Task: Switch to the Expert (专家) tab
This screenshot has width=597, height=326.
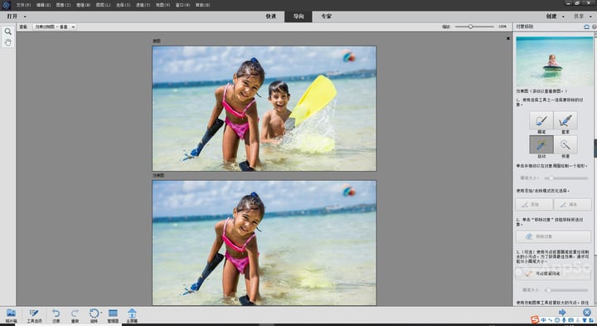Action: tap(326, 17)
